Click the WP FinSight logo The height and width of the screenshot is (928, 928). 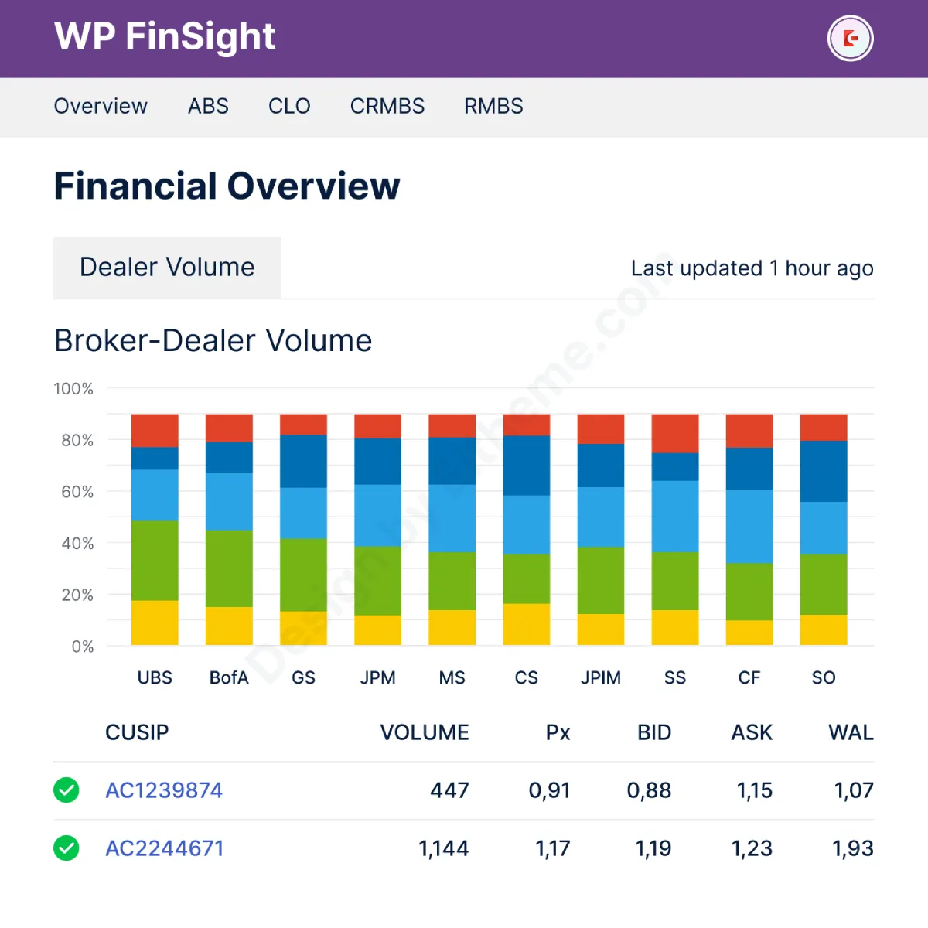[x=164, y=36]
